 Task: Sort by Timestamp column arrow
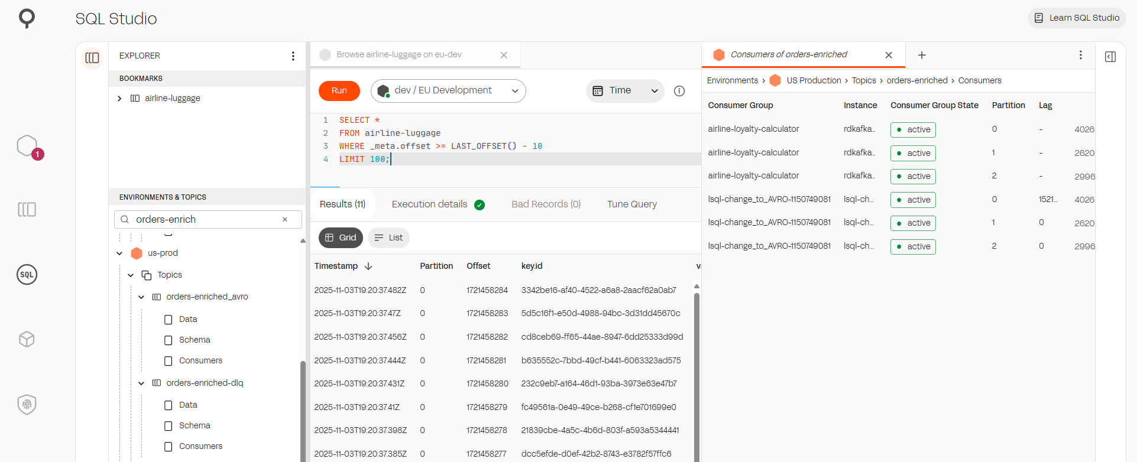368,266
